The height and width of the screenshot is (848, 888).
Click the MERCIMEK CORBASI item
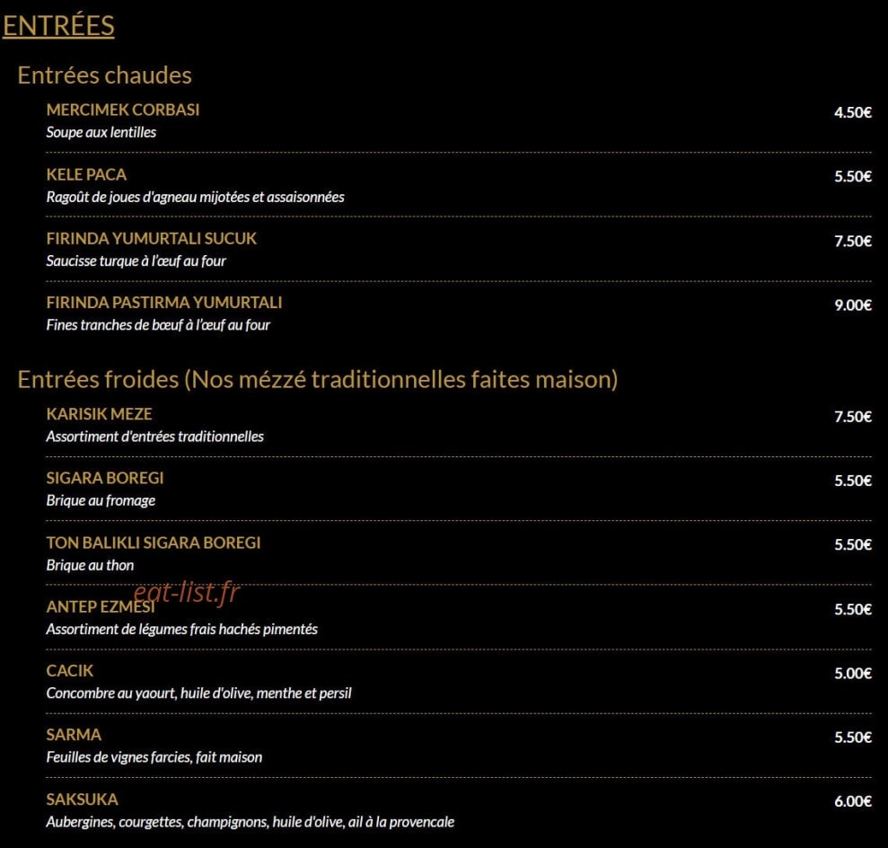point(123,110)
